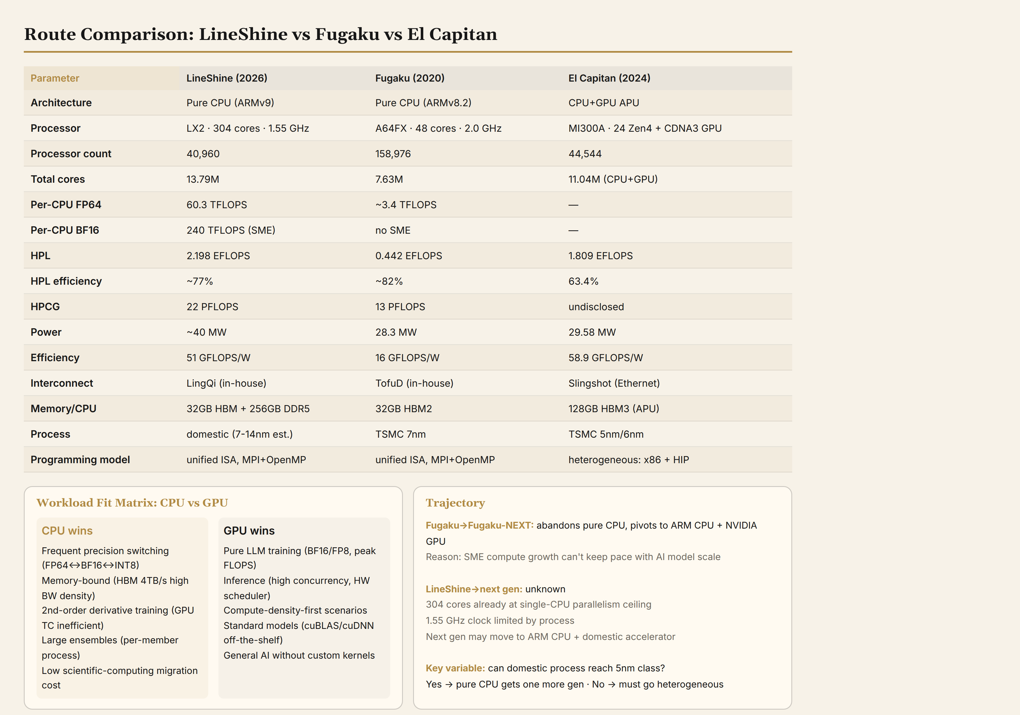Click the TofuD (in-house) interconnect cell

414,383
